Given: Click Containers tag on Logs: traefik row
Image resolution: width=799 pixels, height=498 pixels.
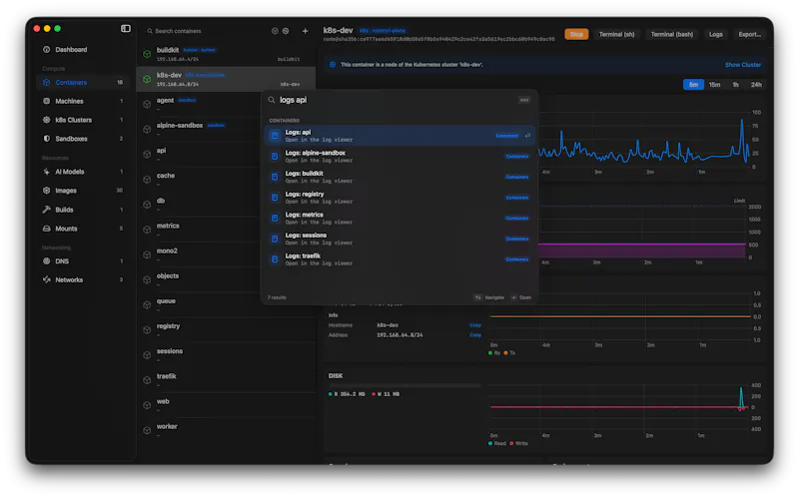Looking at the screenshot, I should pyautogui.click(x=516, y=259).
